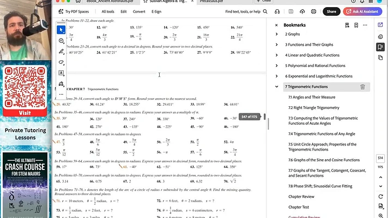Go to 7.2 Right Triangle Trigonometry
Viewport: 388px width, 218px height.
(x=313, y=108)
